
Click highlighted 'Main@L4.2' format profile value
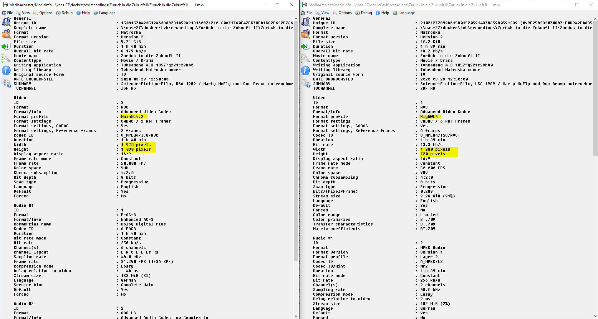click(132, 117)
